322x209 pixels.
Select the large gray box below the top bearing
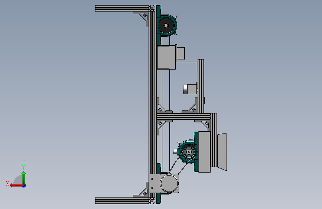point(166,57)
